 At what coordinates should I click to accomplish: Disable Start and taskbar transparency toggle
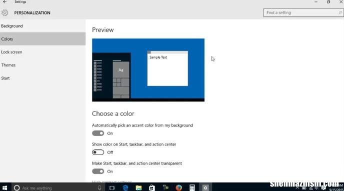98,171
